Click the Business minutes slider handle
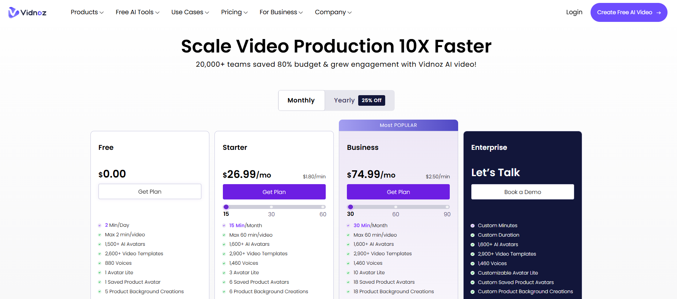The image size is (677, 299). tap(351, 207)
